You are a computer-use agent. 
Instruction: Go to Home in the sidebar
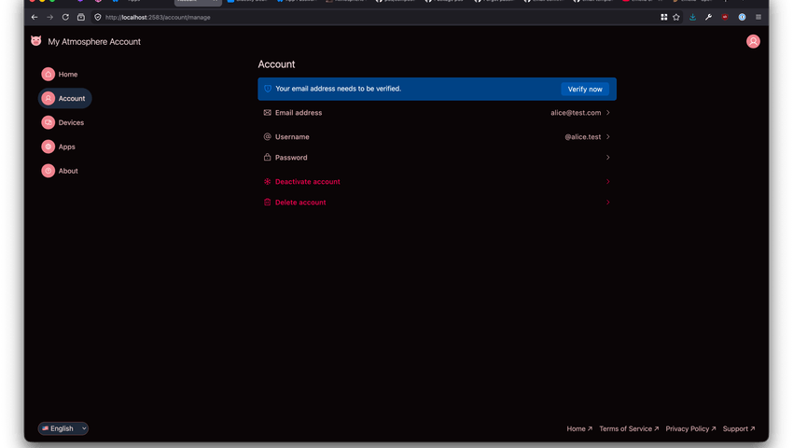pyautogui.click(x=60, y=75)
